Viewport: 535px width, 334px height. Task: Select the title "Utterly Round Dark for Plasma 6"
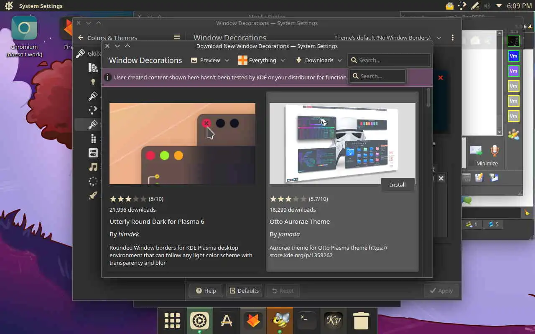157,222
